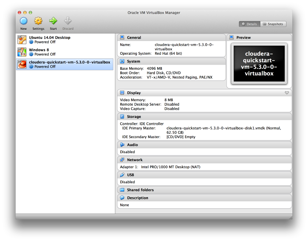Image resolution: width=308 pixels, height=241 pixels.
Task: Click the greyed Discard arrow icon
Action: point(68,21)
